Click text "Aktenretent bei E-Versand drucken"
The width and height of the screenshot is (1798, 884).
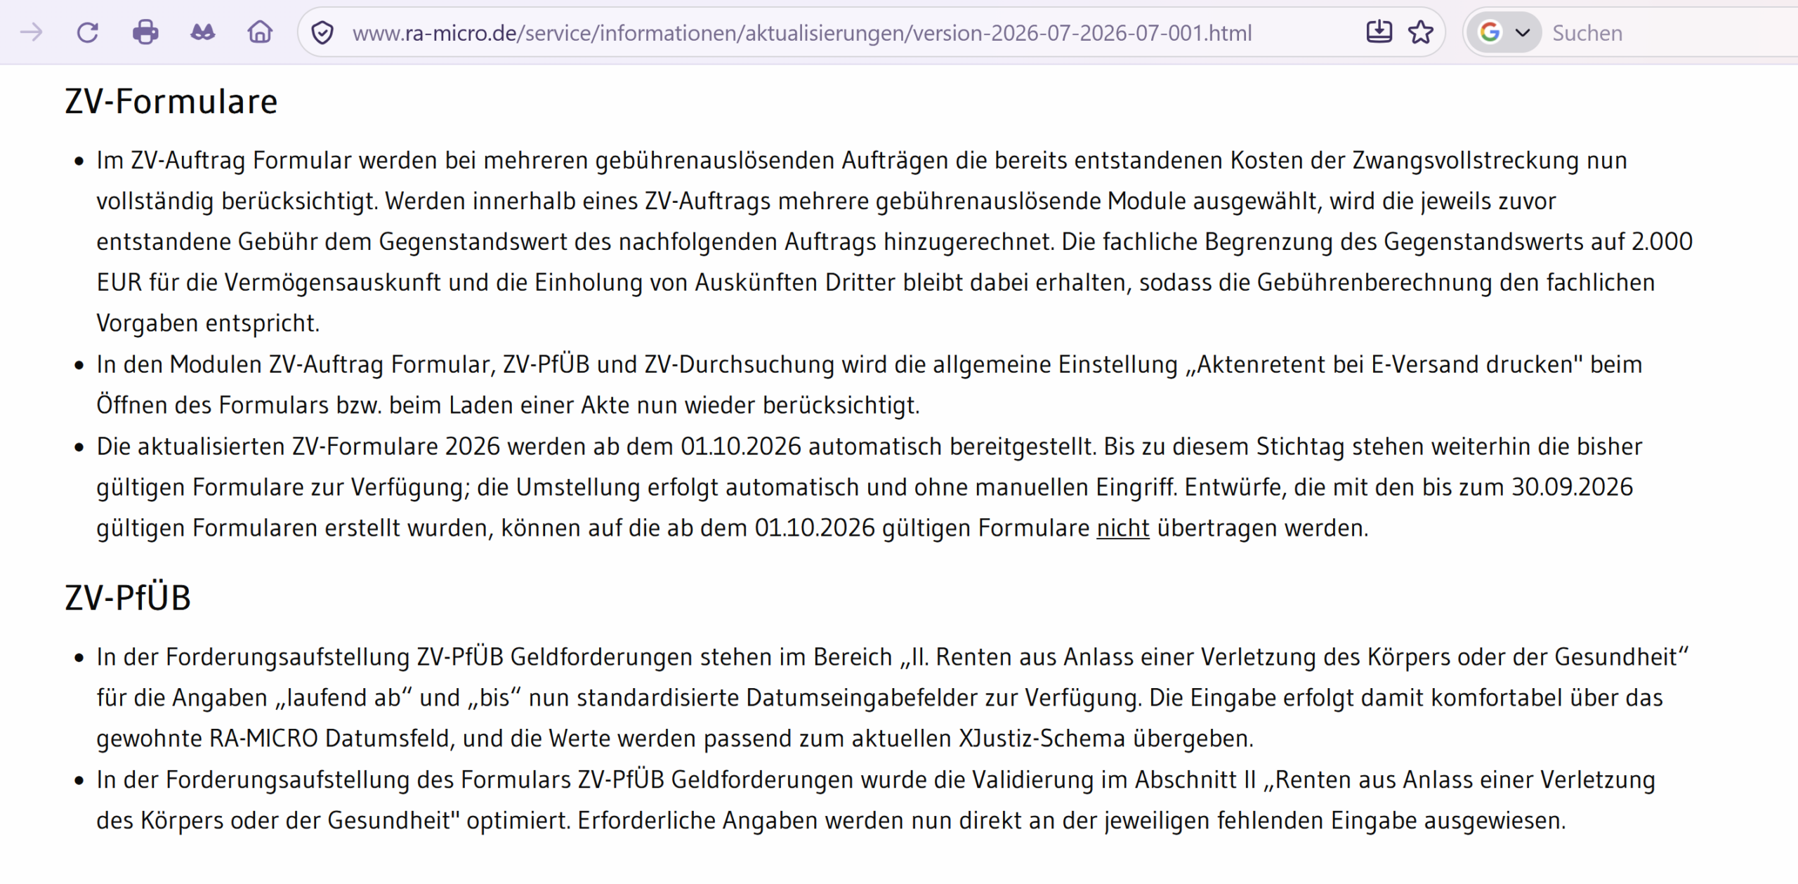pyautogui.click(x=1384, y=365)
